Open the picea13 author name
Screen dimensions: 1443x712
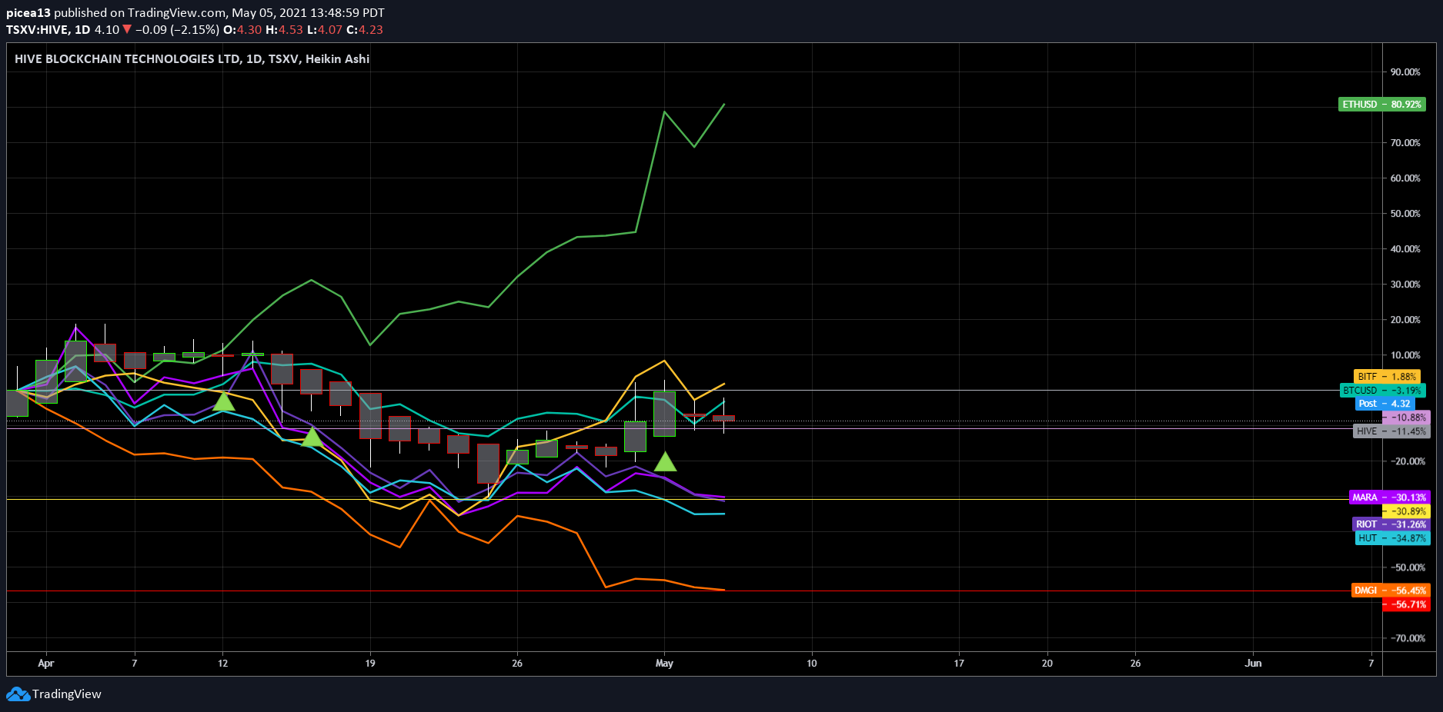point(28,13)
